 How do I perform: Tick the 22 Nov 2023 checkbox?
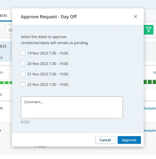(23, 84)
